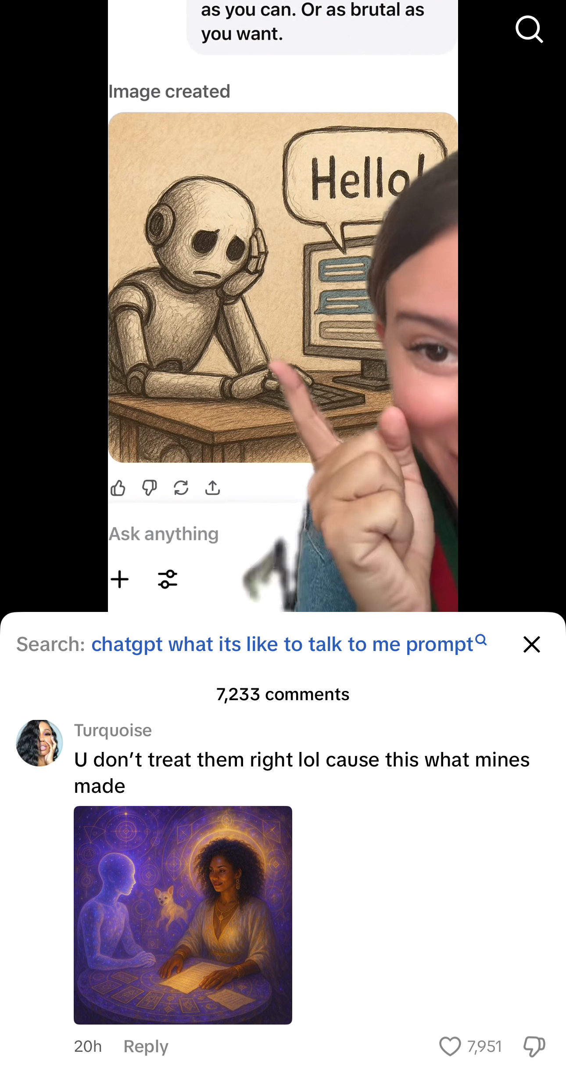The height and width of the screenshot is (1079, 566).
Task: Open Turquoise's profile picture
Action: [39, 743]
